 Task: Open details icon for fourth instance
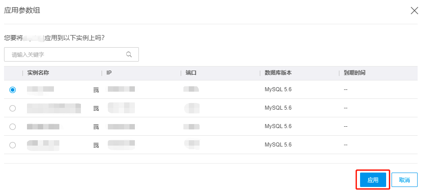96,145
